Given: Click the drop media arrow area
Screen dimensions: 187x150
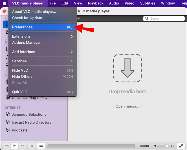Looking at the screenshot, I should click(127, 68).
